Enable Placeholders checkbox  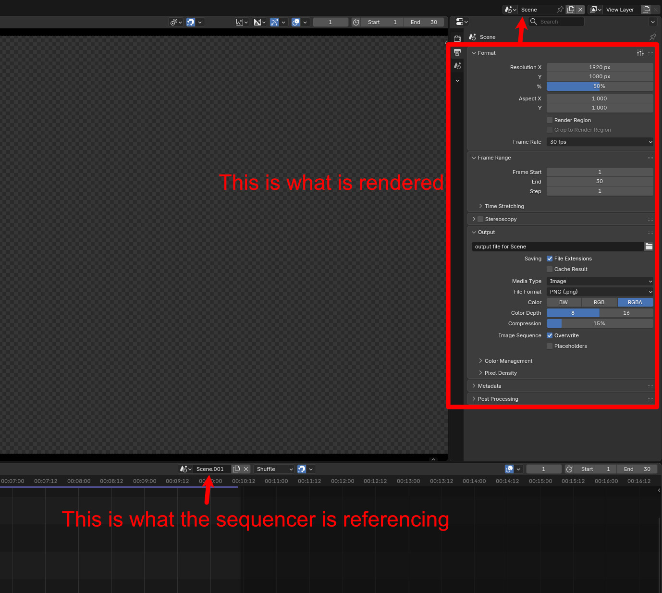[550, 346]
